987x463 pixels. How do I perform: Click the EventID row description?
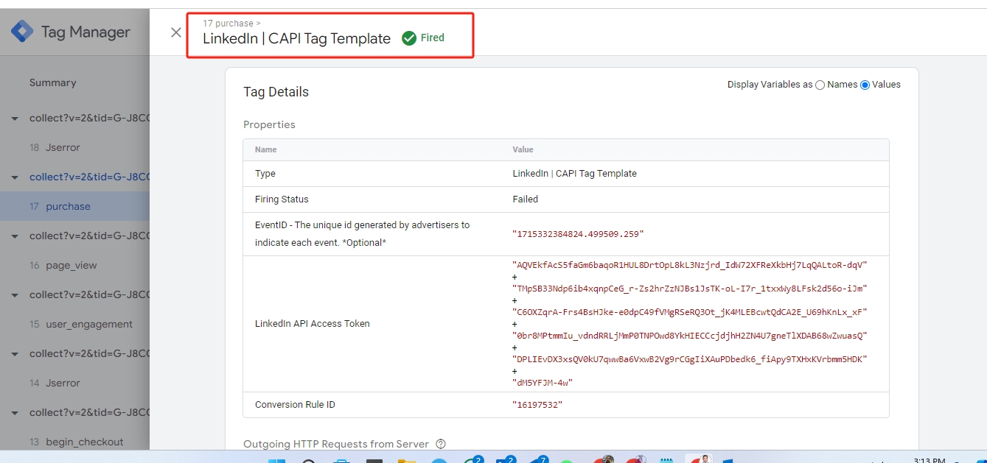click(x=362, y=233)
